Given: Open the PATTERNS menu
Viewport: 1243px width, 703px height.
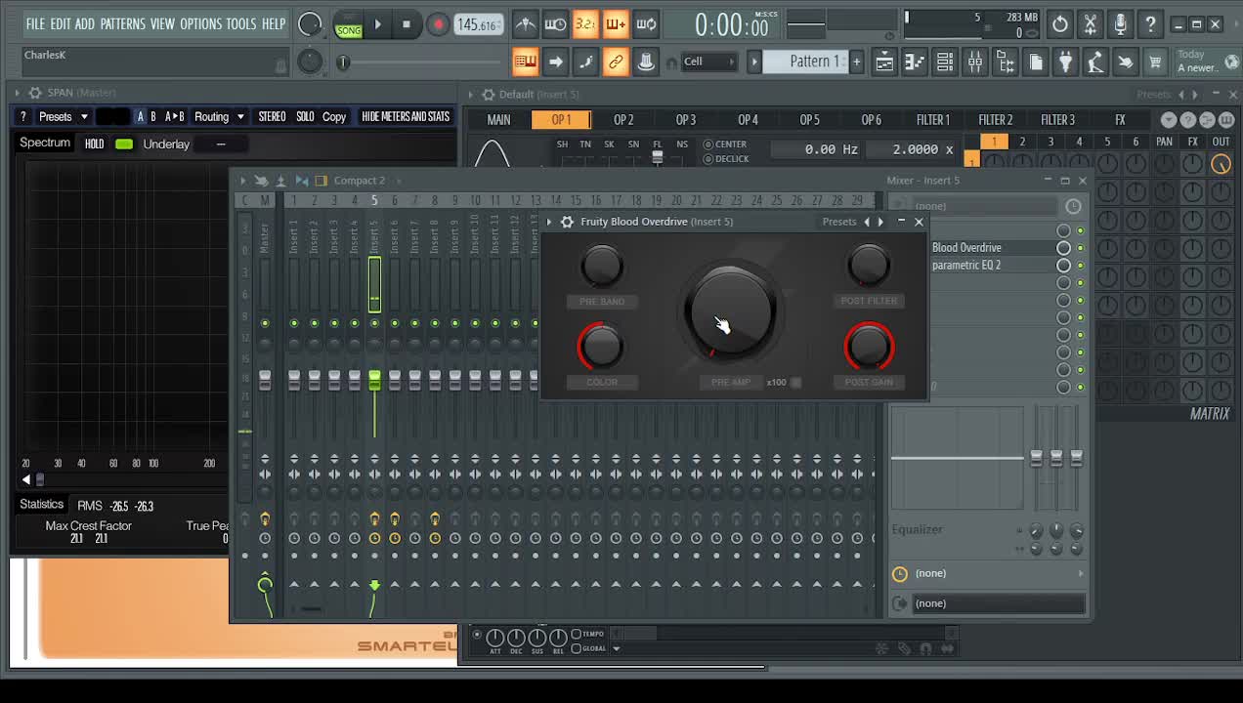Looking at the screenshot, I should [122, 23].
